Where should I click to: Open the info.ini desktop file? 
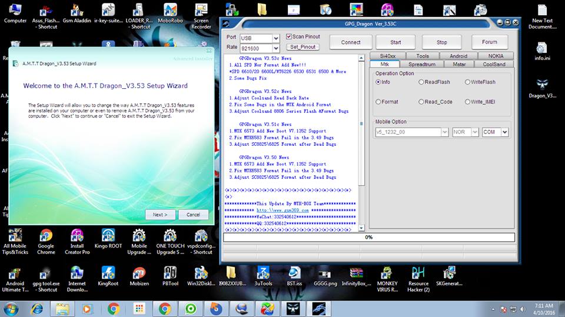[542, 51]
